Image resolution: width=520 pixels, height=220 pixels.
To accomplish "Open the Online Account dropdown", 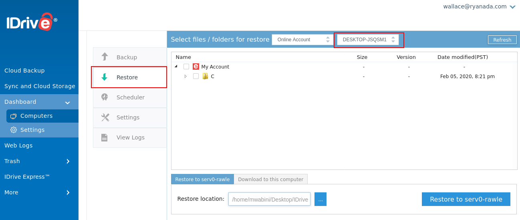I will coord(302,40).
